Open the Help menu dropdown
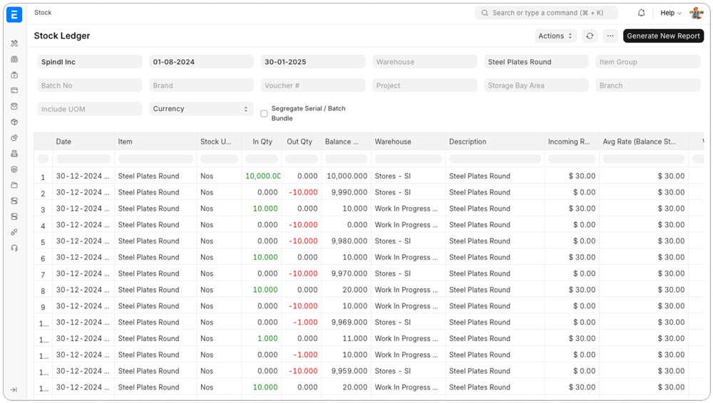713x403 pixels. 670,13
